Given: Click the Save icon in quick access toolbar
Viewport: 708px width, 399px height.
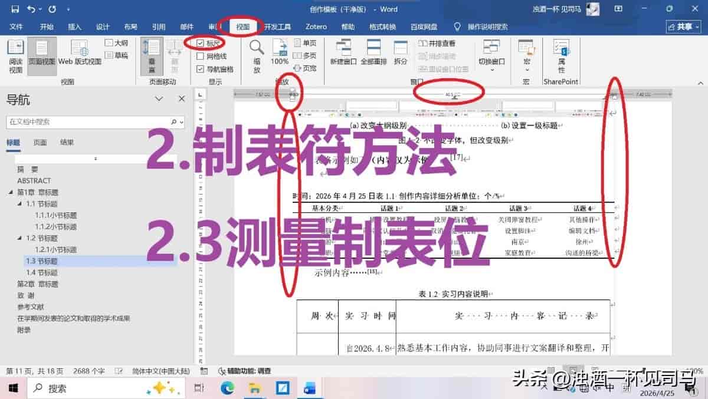Looking at the screenshot, I should [x=15, y=9].
